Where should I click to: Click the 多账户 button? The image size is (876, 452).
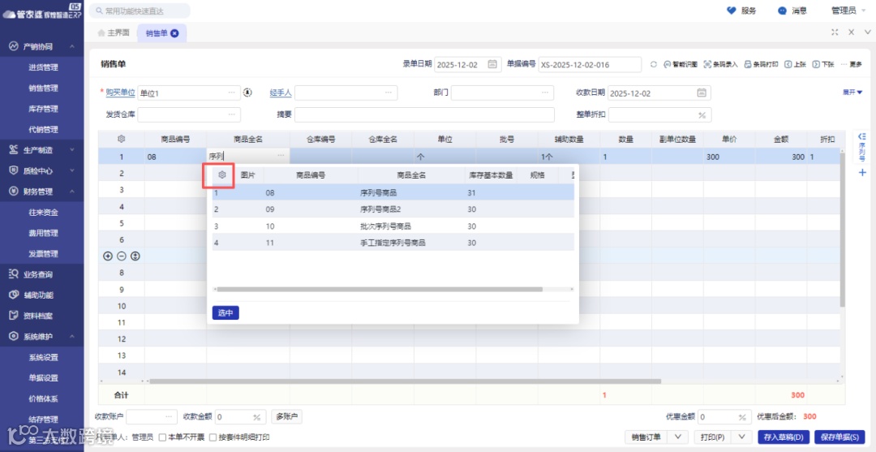point(286,417)
